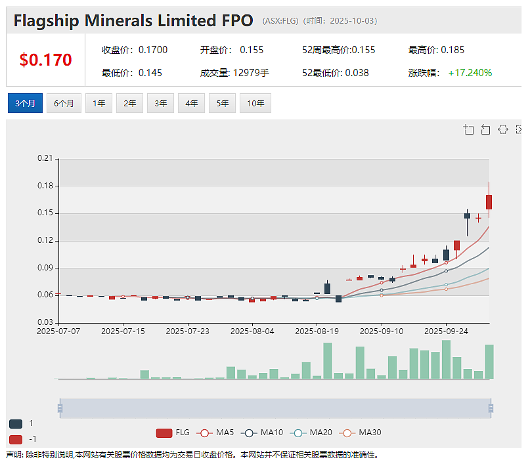This screenshot has width=530, height=468.
Task: Click the 开盘价 0.155 field
Action: [232, 50]
